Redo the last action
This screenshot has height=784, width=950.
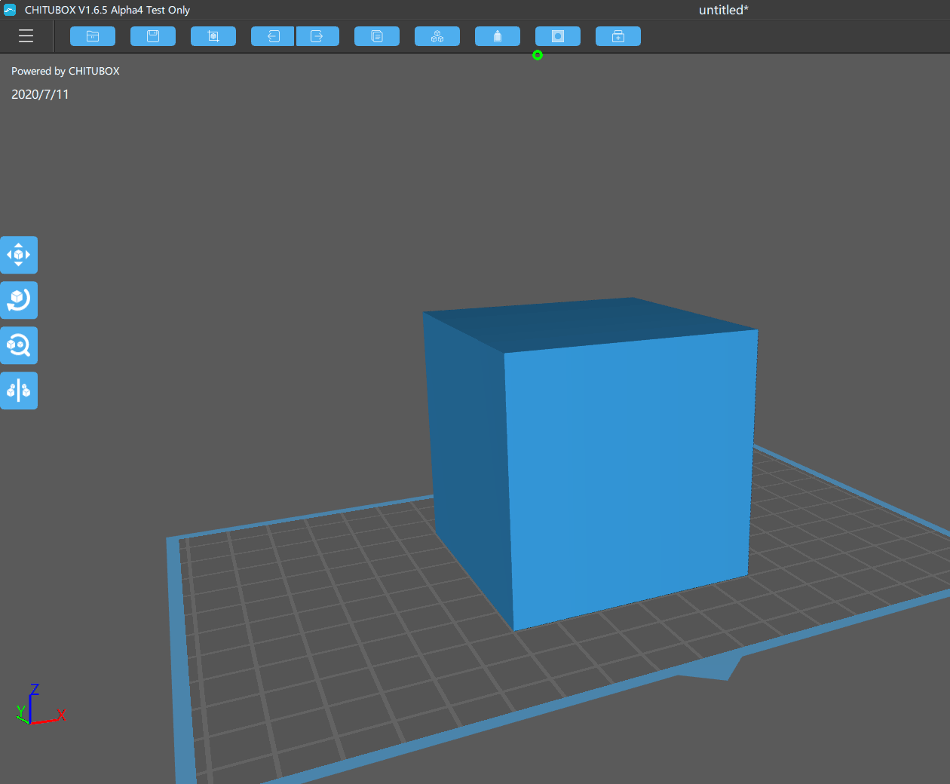pos(317,35)
